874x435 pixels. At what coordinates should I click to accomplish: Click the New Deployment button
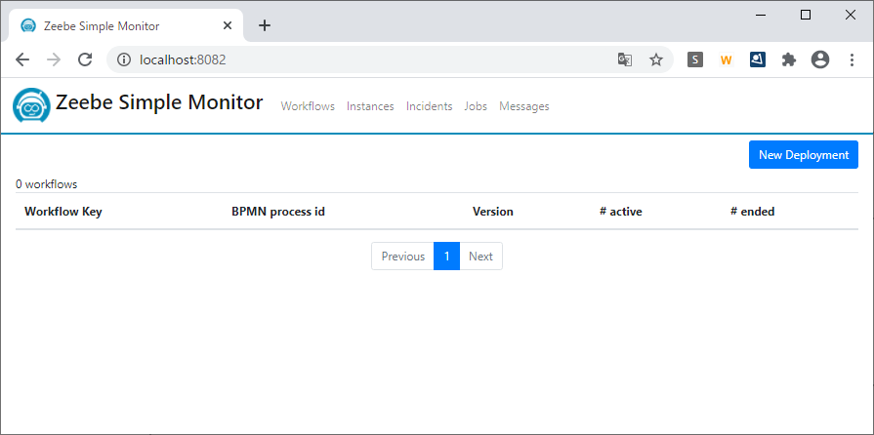(x=804, y=155)
